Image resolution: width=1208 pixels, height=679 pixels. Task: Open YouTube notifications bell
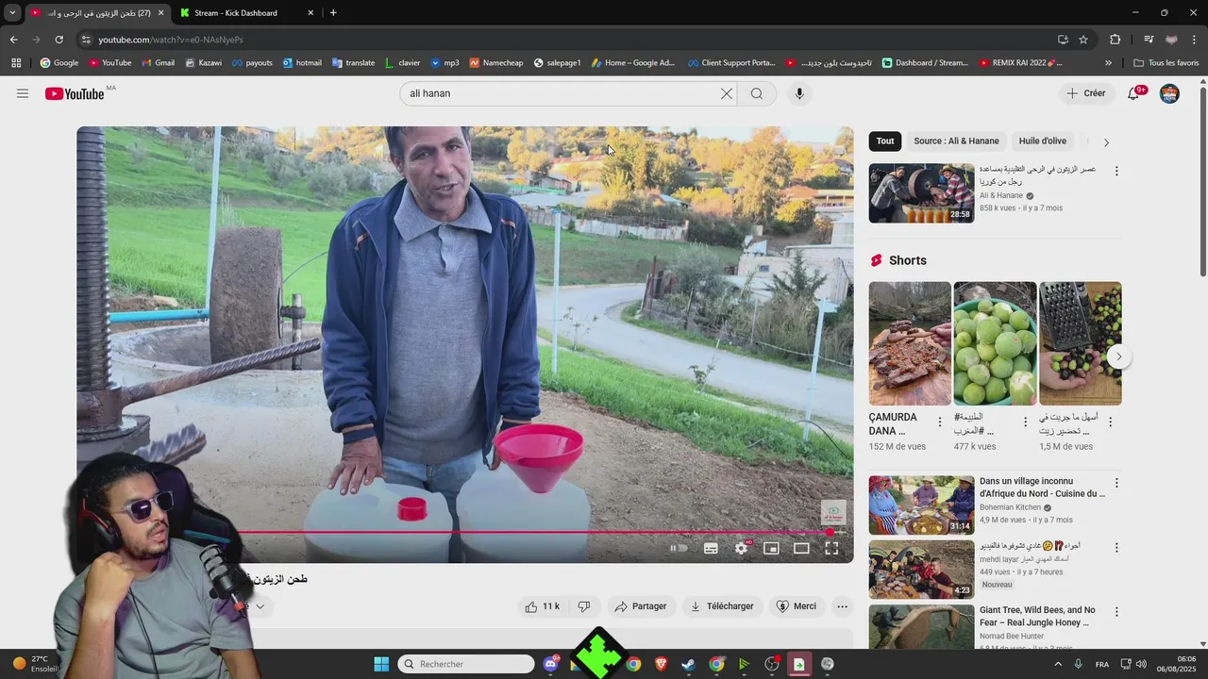click(x=1133, y=93)
